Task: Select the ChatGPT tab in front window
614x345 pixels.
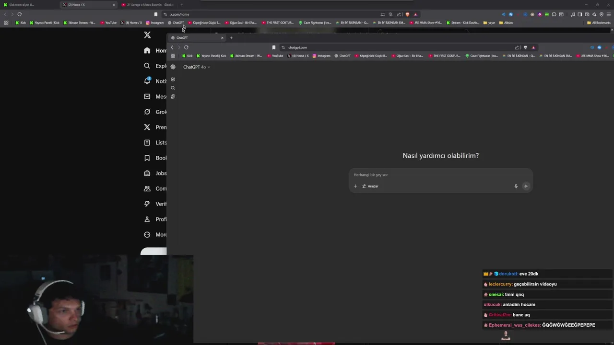Action: 197,38
